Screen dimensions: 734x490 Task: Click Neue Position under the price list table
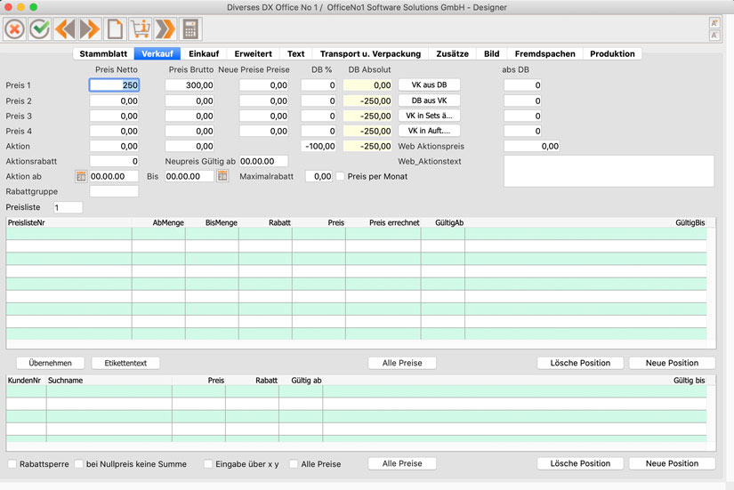[x=672, y=363]
